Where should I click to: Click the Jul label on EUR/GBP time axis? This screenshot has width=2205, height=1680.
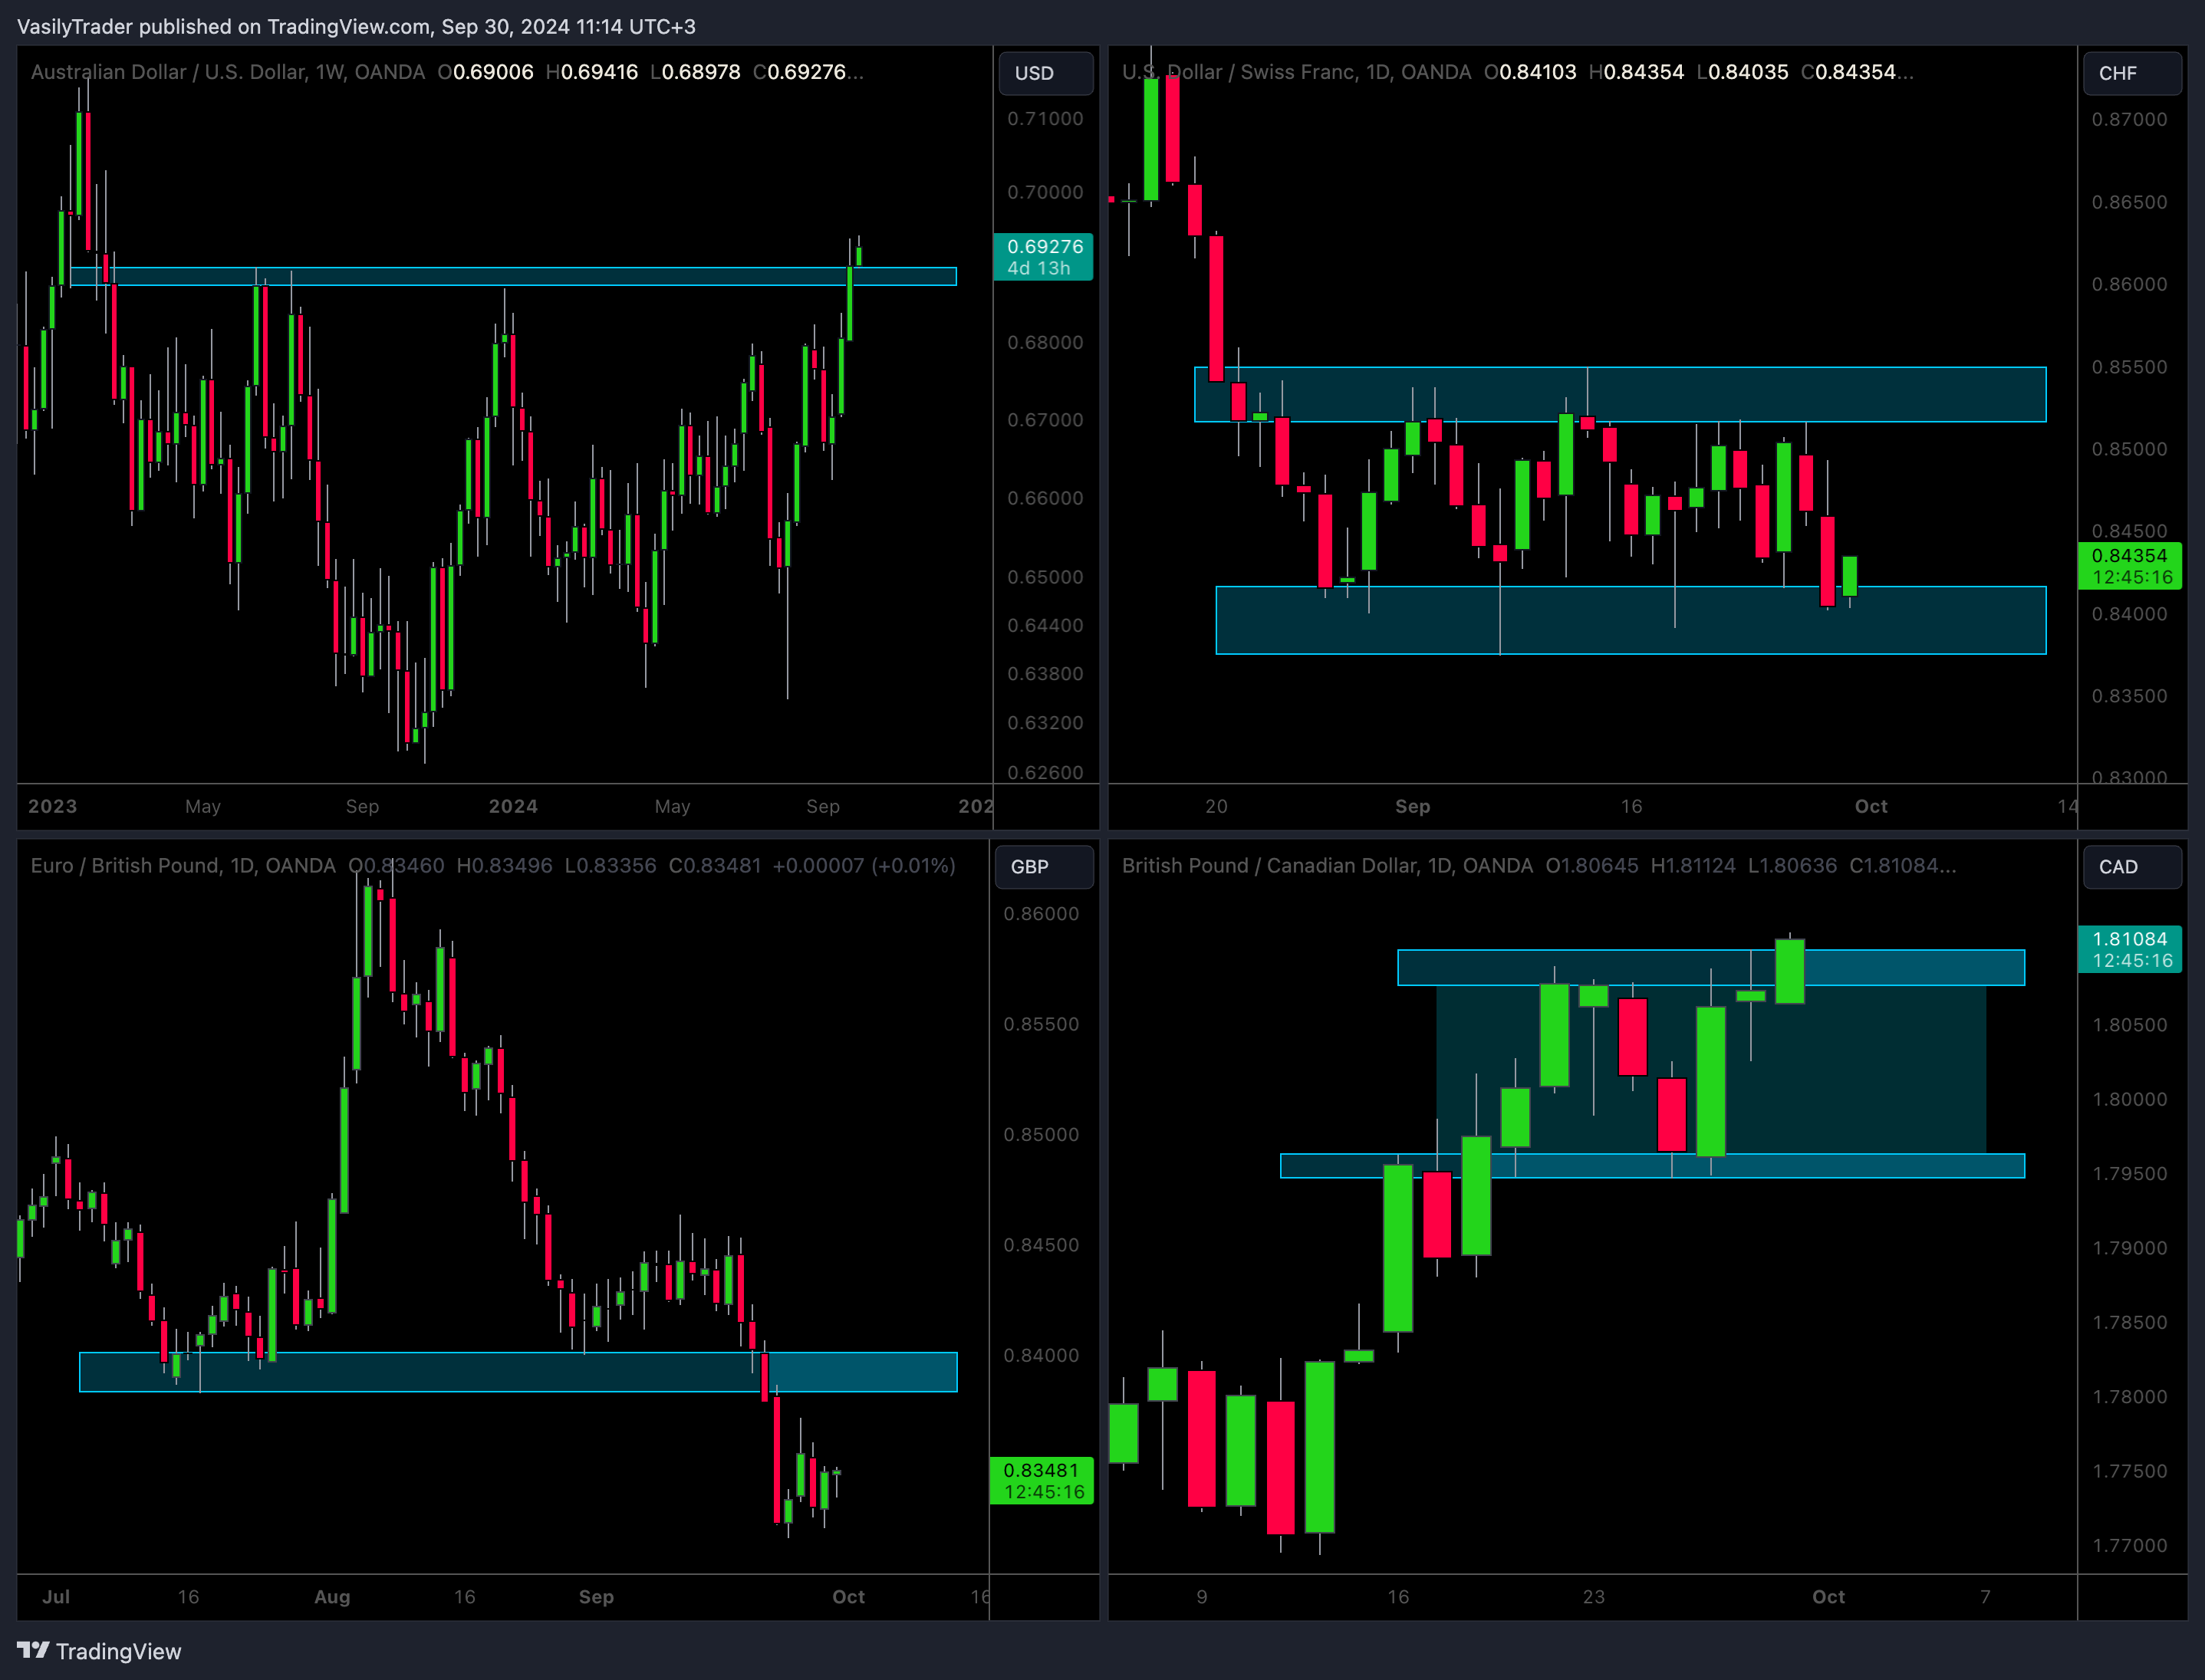click(x=56, y=1597)
